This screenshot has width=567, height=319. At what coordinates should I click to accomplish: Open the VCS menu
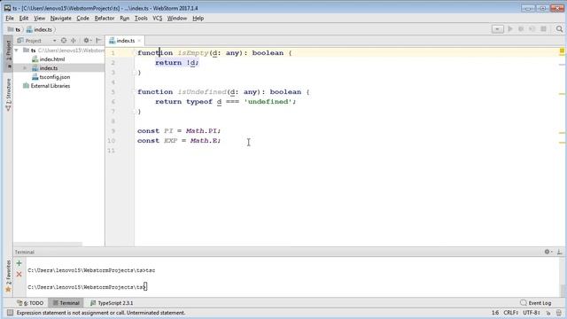(x=158, y=18)
